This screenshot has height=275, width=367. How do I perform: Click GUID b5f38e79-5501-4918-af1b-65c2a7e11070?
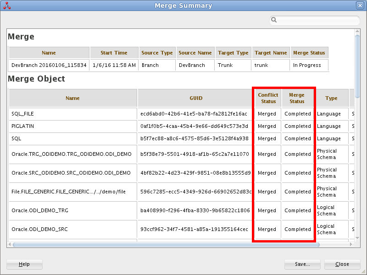coord(196,154)
